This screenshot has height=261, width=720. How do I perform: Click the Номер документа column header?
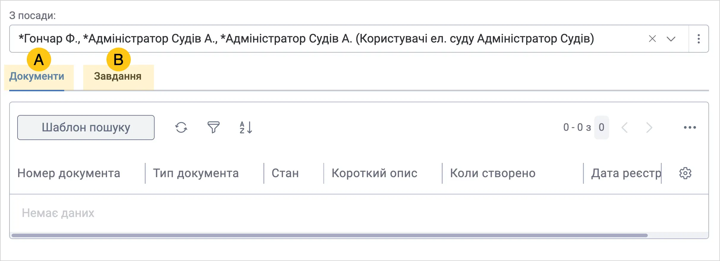(x=69, y=173)
